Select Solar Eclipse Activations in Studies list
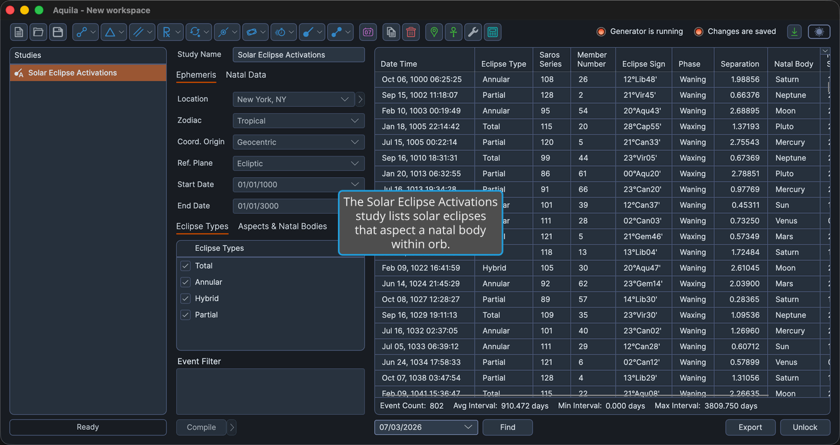Screen dimensions: 840x445 (88, 73)
